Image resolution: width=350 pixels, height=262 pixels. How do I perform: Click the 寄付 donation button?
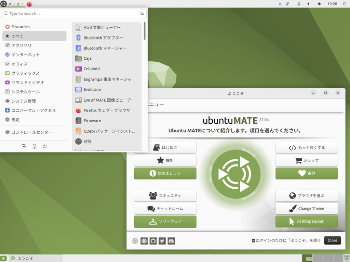306,173
